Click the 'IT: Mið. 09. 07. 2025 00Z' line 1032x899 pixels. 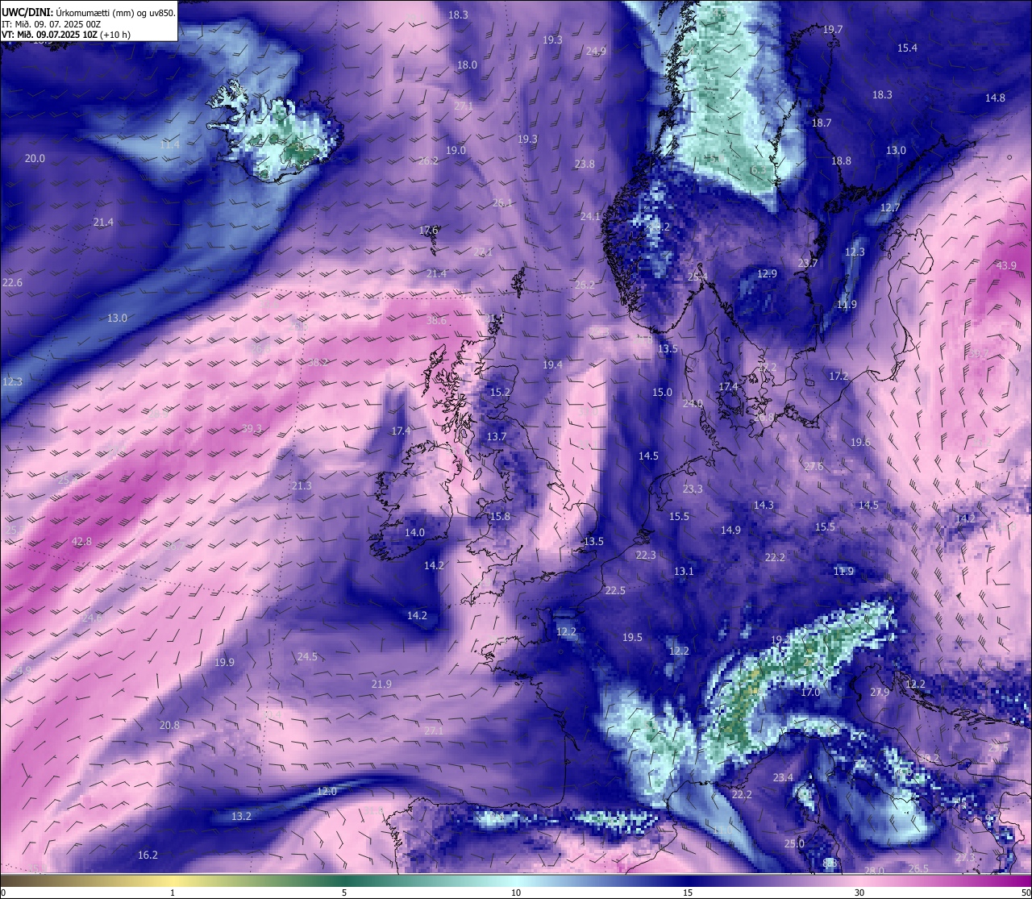coord(51,23)
